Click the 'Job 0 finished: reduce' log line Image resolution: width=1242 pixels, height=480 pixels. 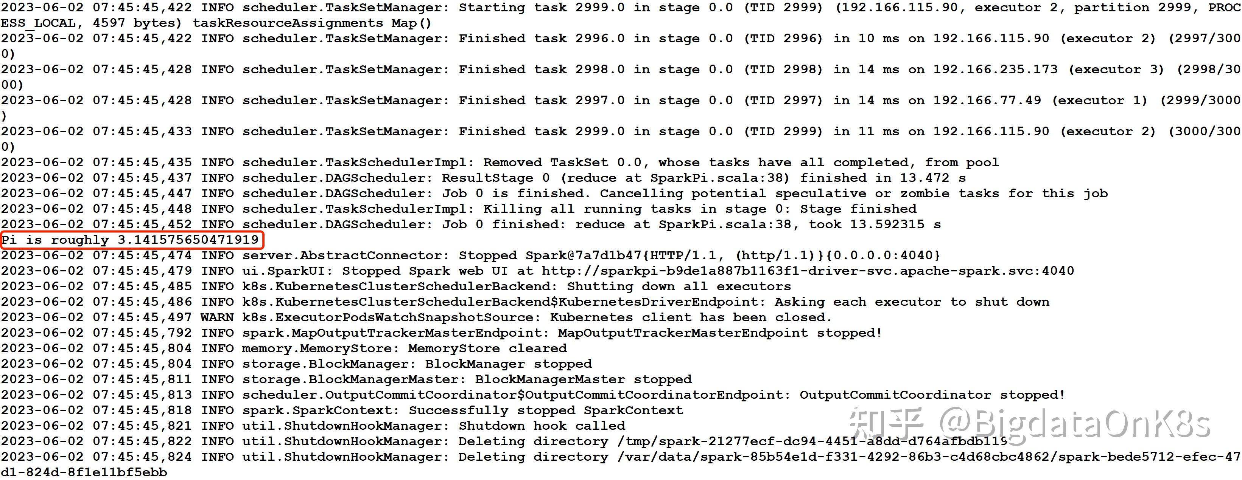click(471, 225)
